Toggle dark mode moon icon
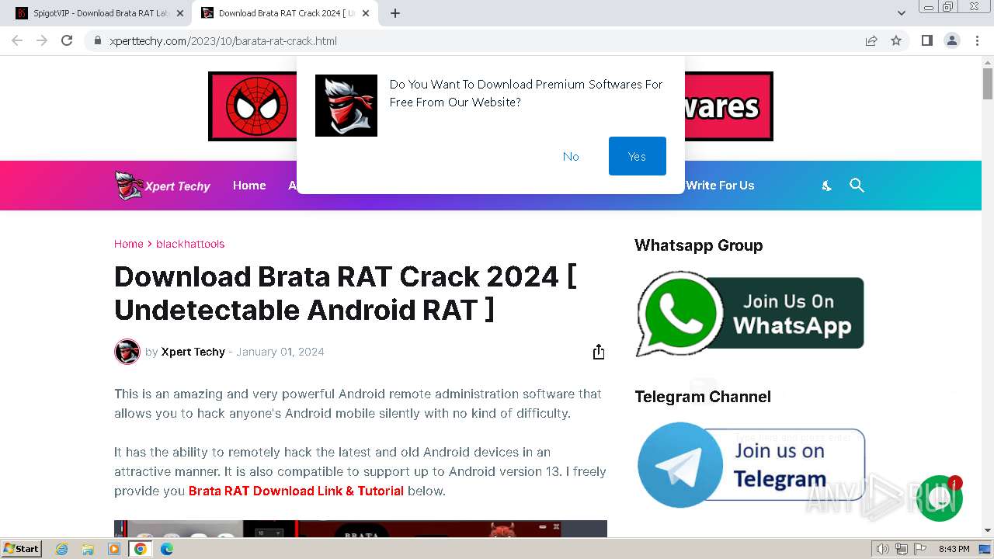Screen dimensions: 994x559 (827, 186)
